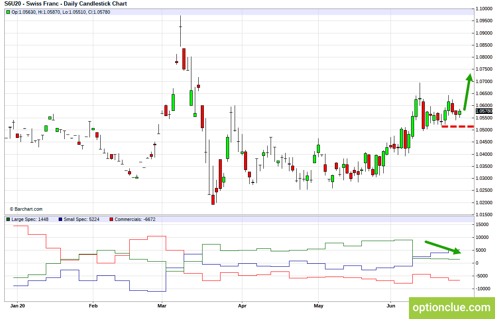Image resolution: width=495 pixels, height=319 pixels.
Task: Click the OHLC values readout line
Action: point(61,12)
